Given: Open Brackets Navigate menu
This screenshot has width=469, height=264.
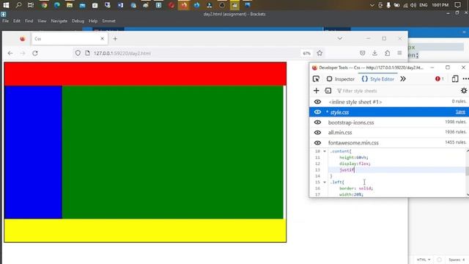Looking at the screenshot, I should click(59, 21).
